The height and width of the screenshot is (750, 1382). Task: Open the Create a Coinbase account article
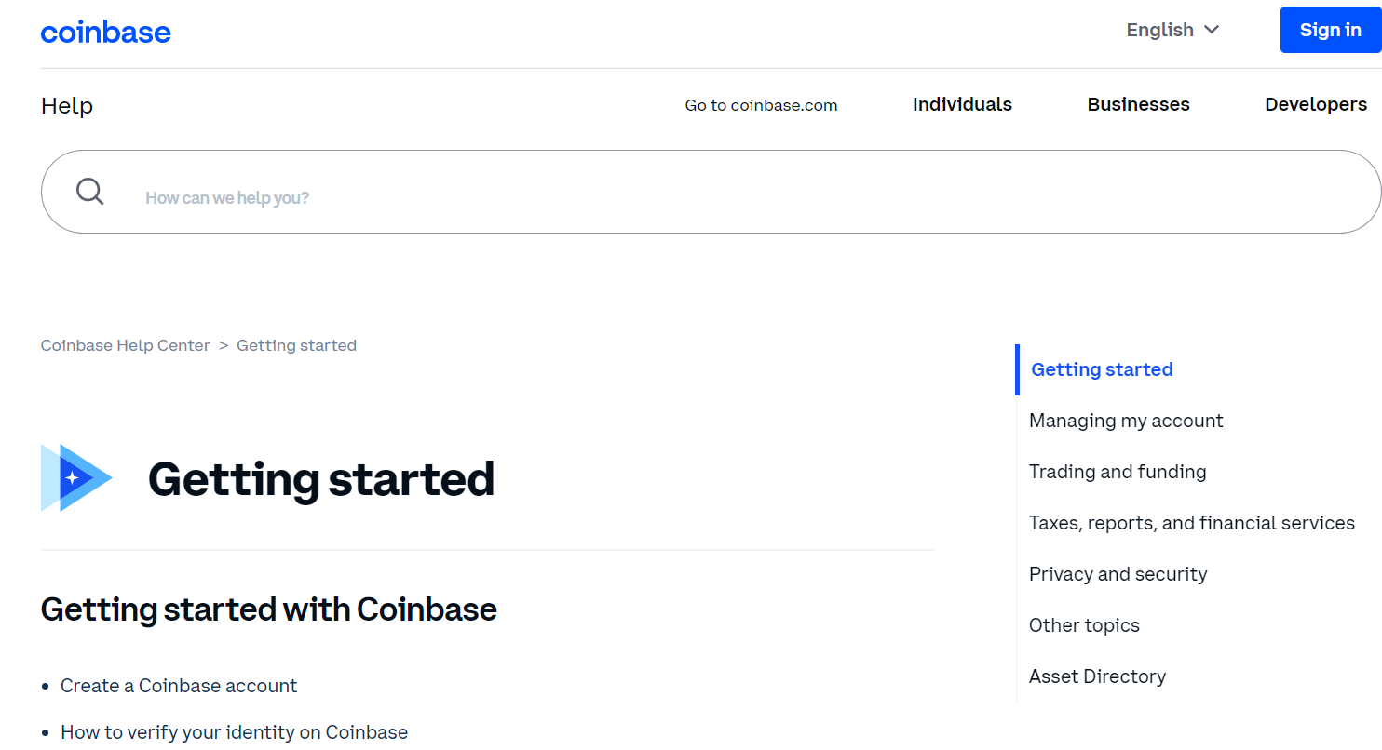pos(179,686)
